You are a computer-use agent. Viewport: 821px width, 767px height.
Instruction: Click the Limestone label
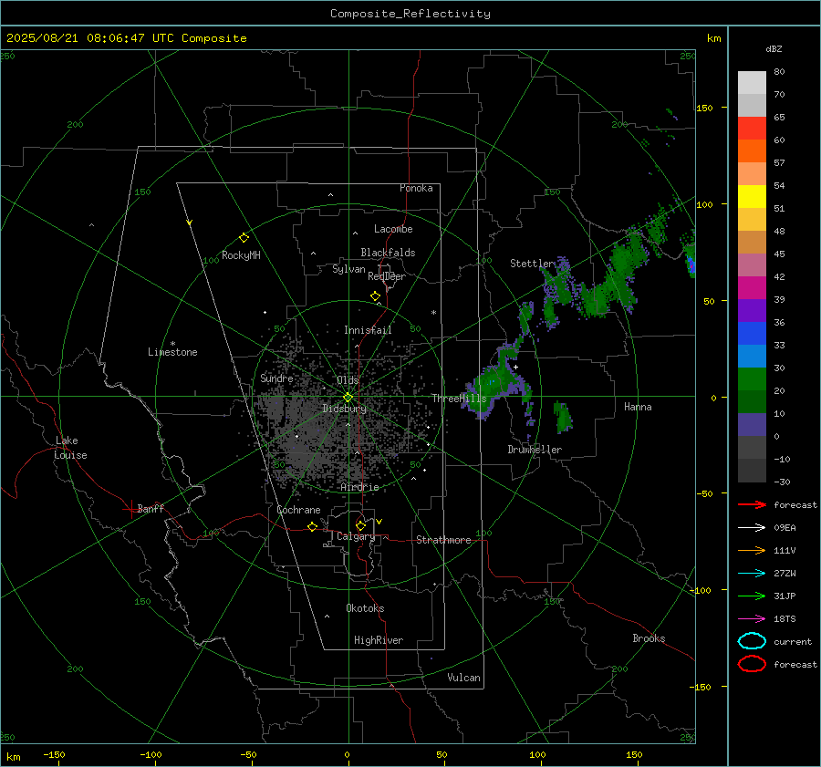(172, 352)
